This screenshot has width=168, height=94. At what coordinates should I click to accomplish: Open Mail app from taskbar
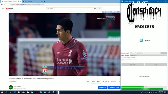tap(28, 92)
